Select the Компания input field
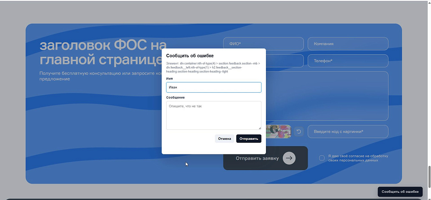 click(x=348, y=44)
